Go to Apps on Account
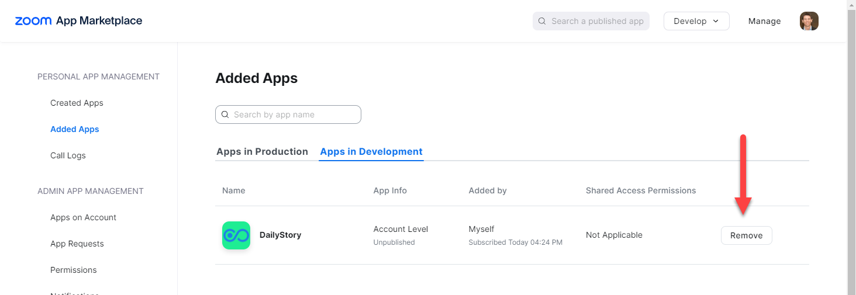This screenshot has width=856, height=295. pyautogui.click(x=83, y=217)
